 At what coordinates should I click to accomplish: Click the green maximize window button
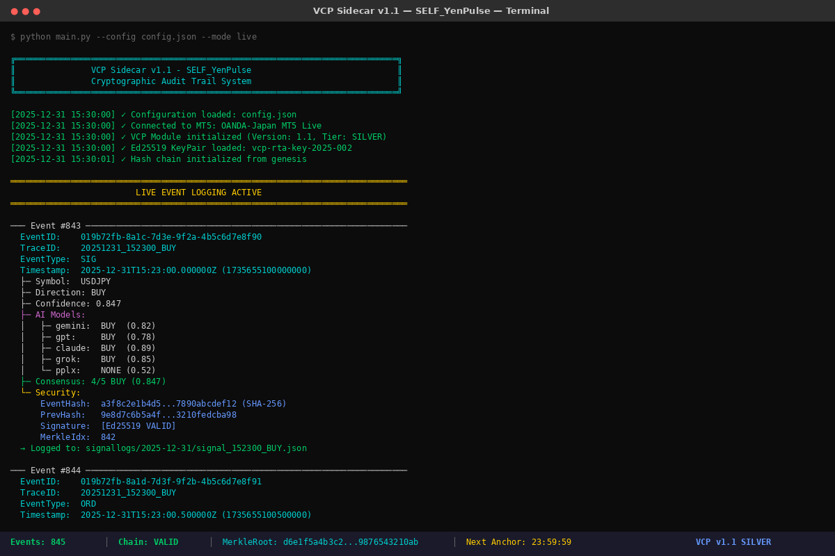tap(36, 11)
